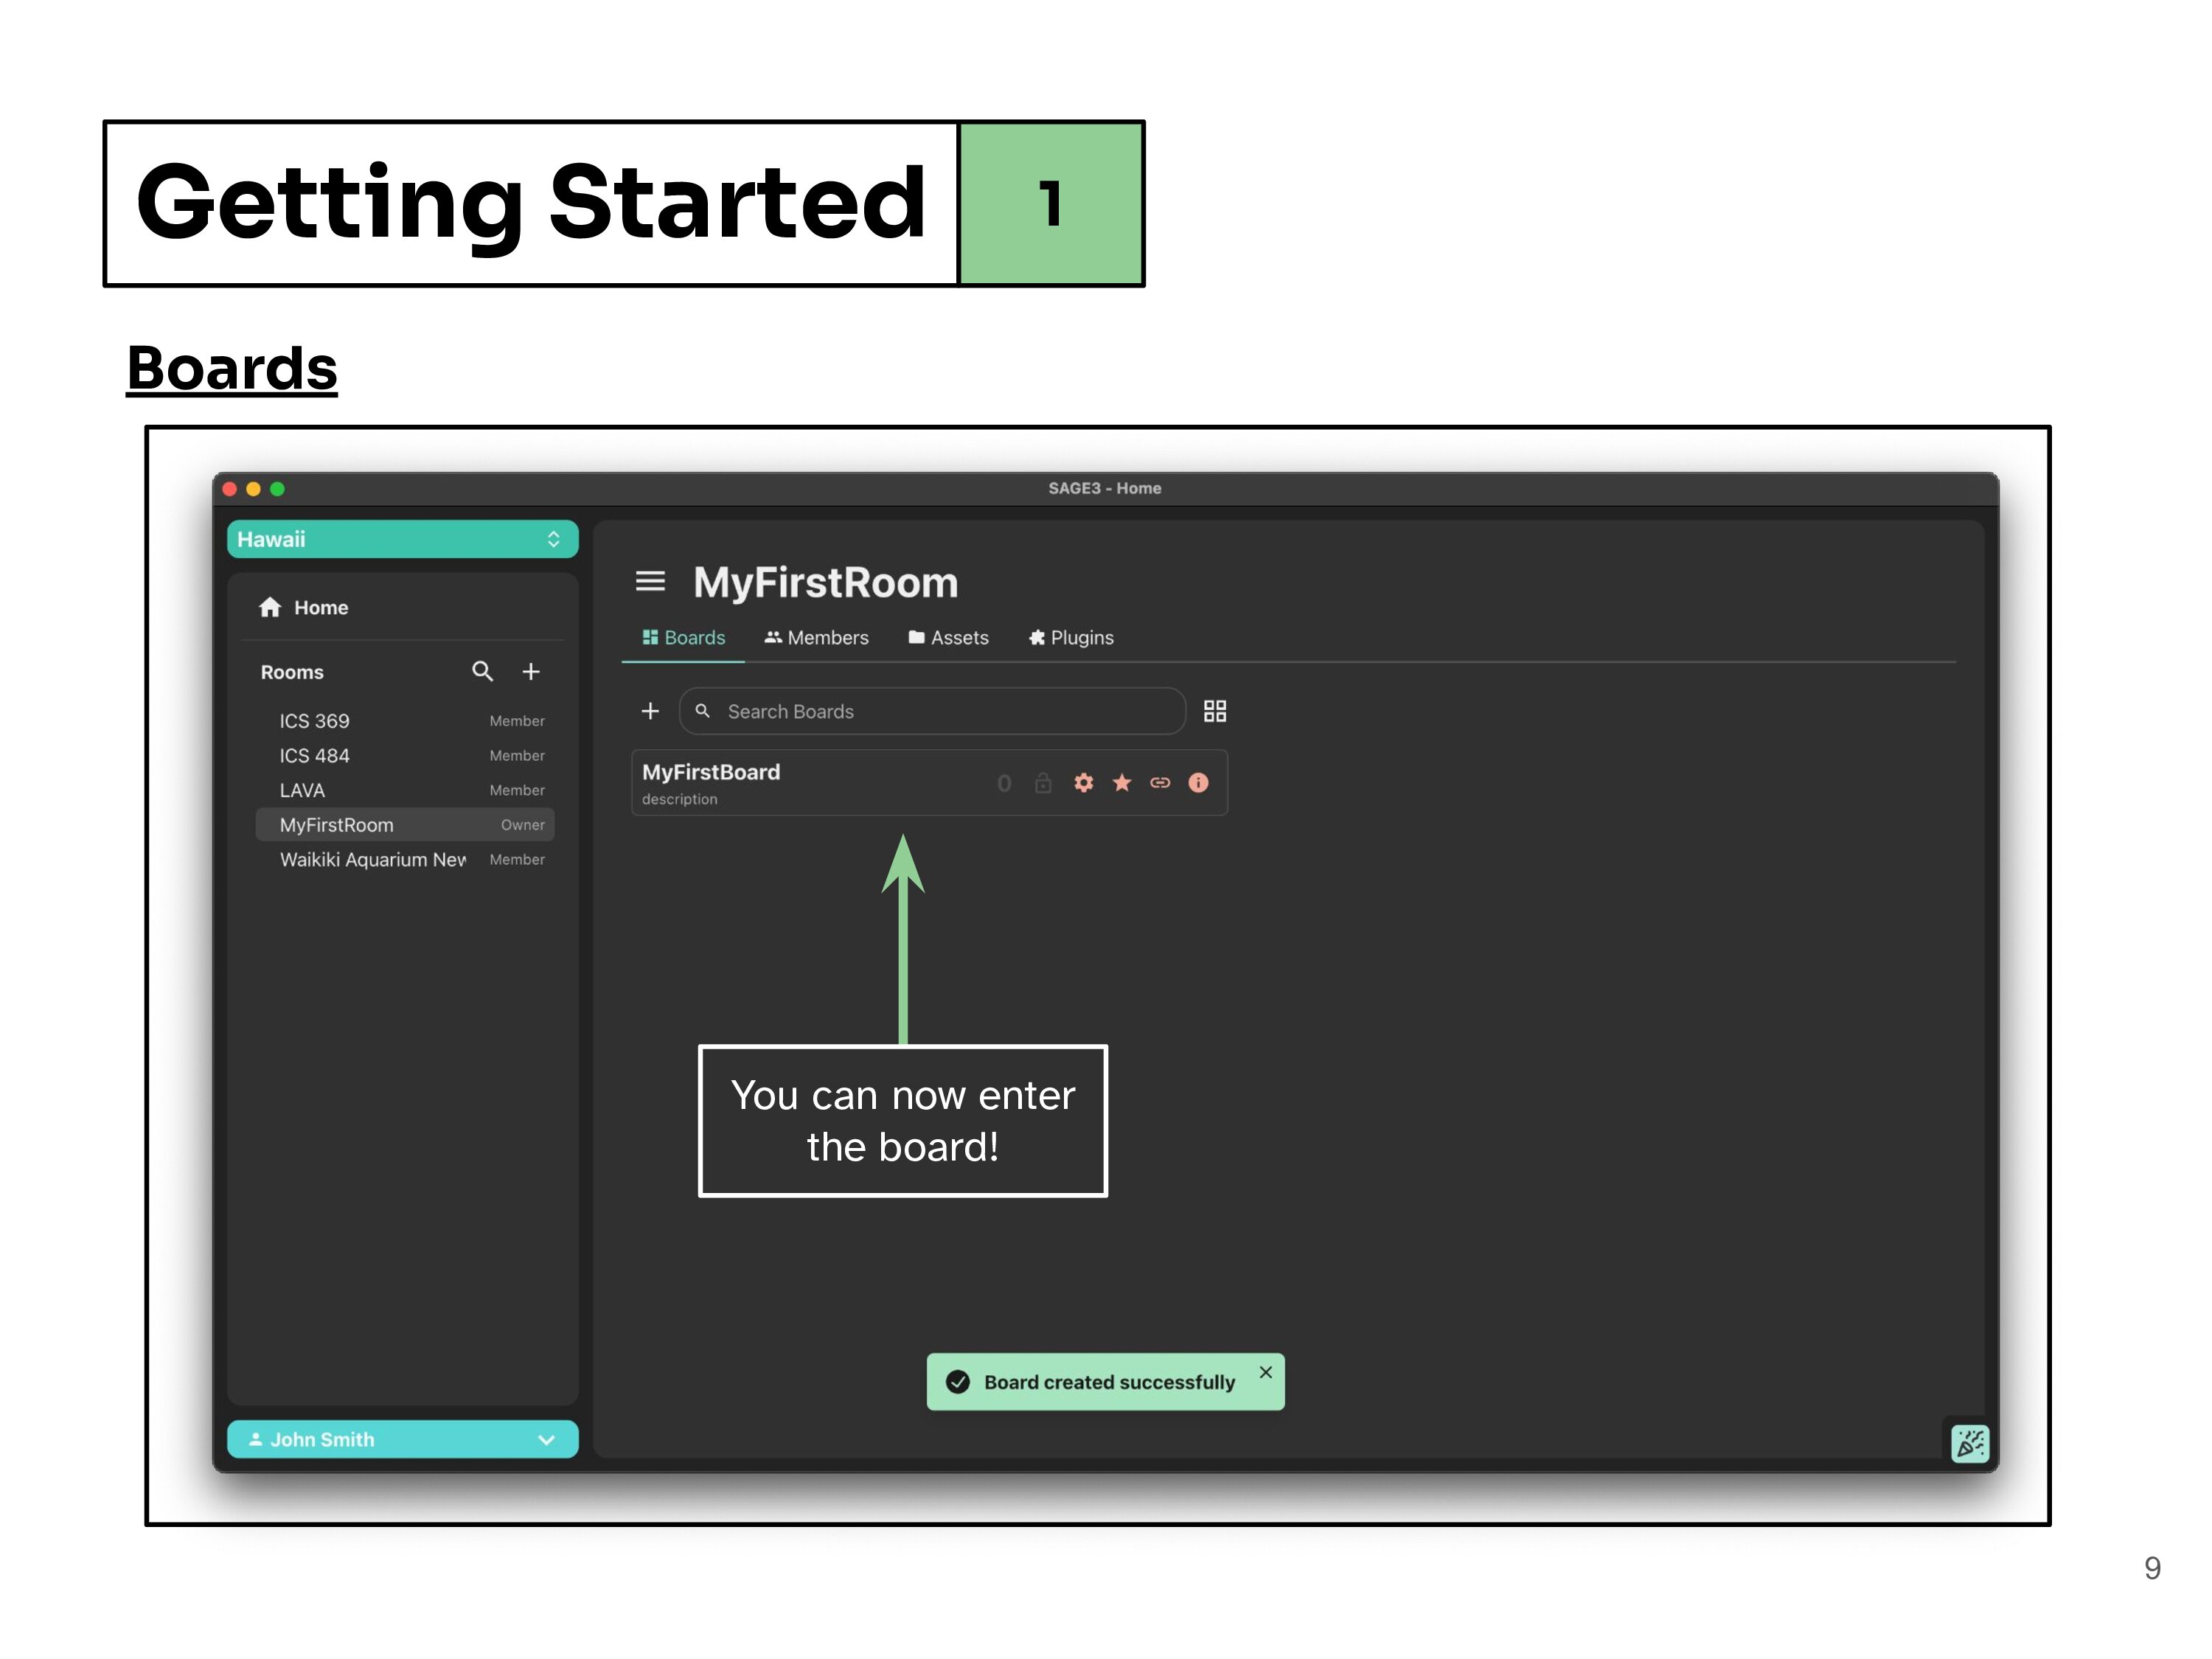Add a new board with the plus button

(x=650, y=711)
